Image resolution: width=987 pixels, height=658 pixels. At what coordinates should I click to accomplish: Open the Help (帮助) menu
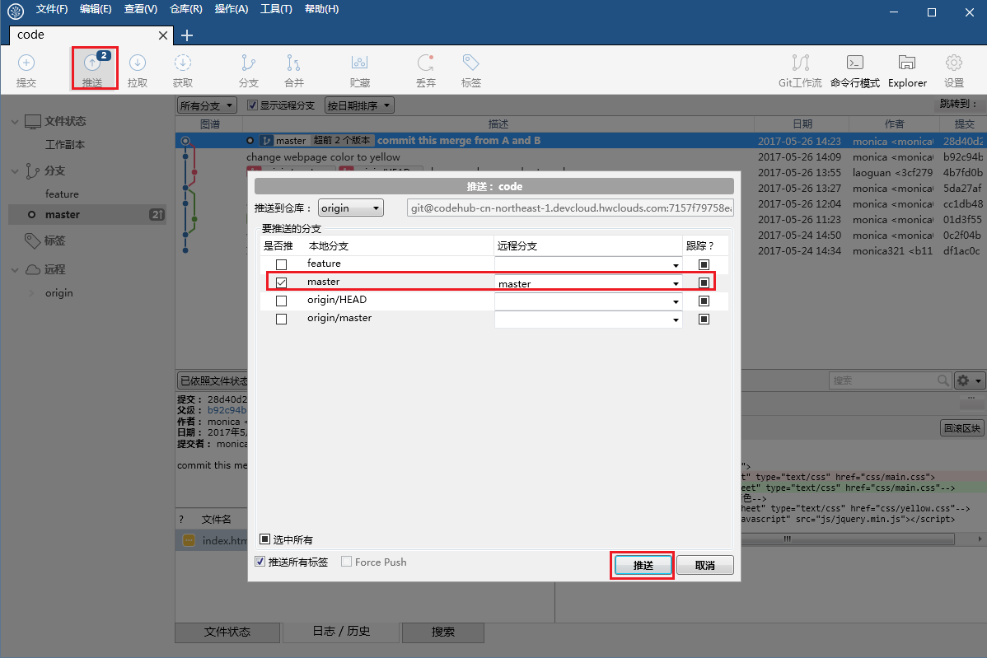click(x=321, y=9)
